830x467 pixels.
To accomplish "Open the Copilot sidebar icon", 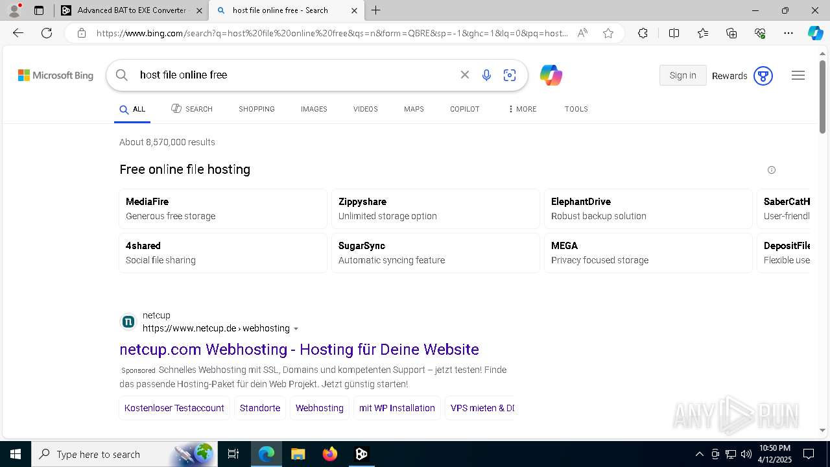I will click(816, 33).
